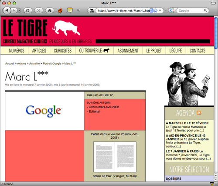
Task: Open the CURIOSITÉS menu item
Action: coord(63,51)
